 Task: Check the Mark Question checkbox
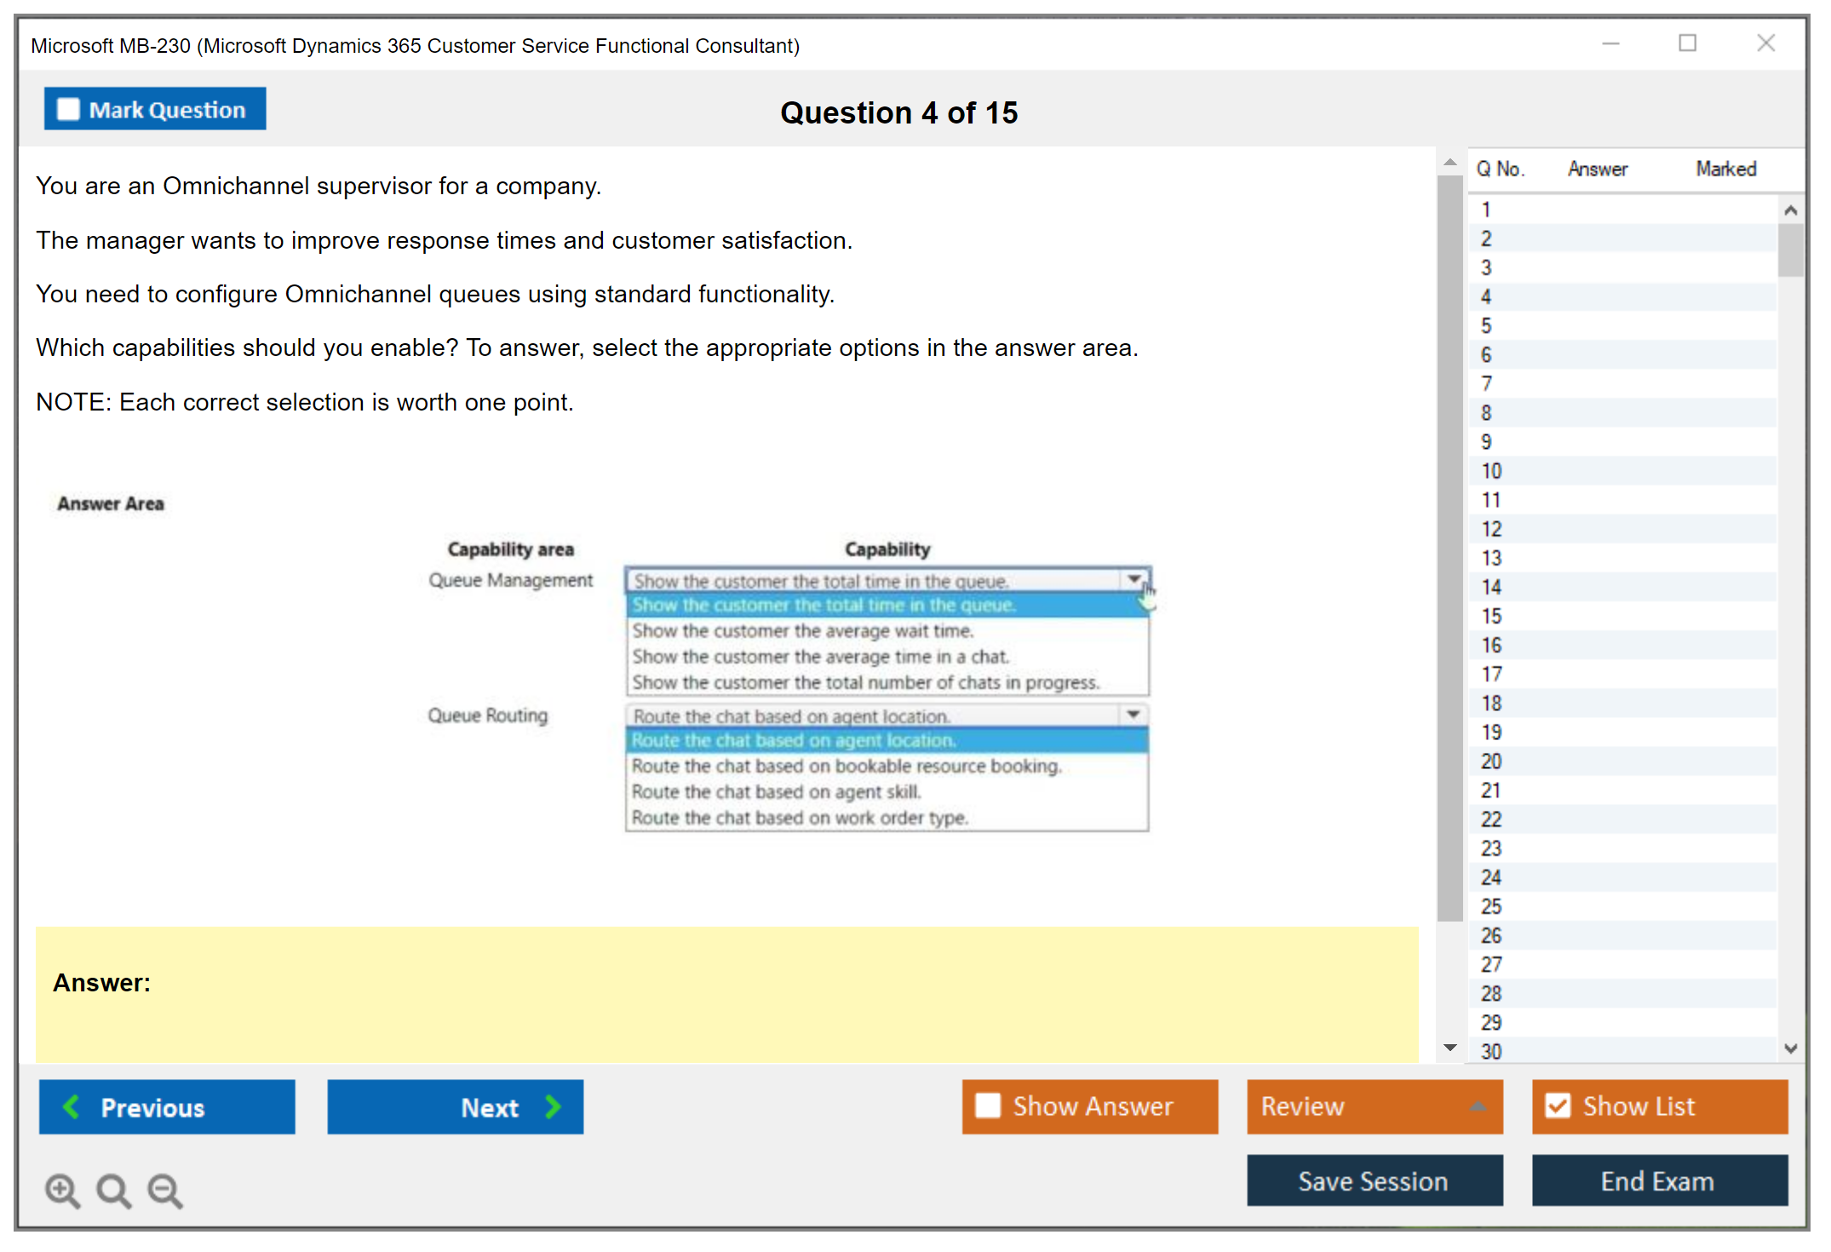68,110
